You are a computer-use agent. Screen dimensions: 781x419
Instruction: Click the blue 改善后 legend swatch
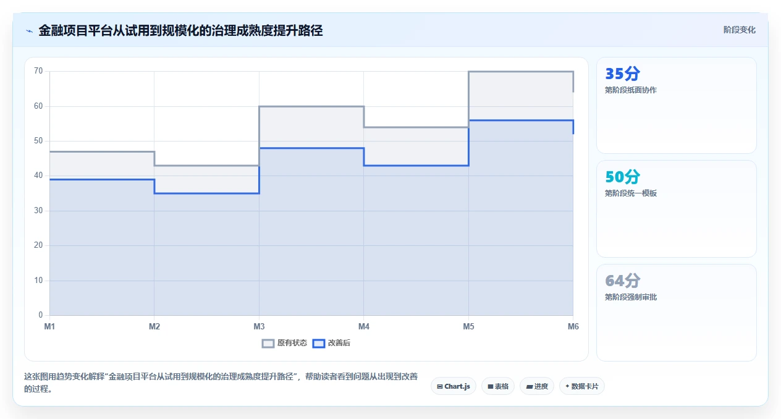tap(319, 343)
